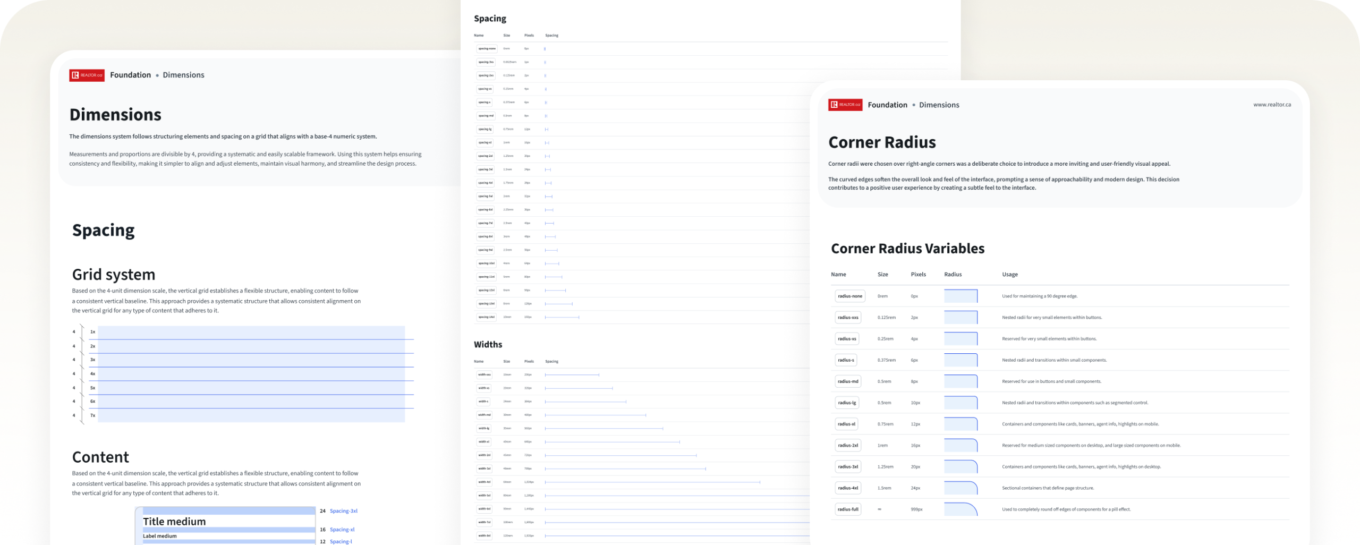Screen dimensions: 1360x545
Task: Select the radius-xs token chip
Action: pyautogui.click(x=847, y=338)
